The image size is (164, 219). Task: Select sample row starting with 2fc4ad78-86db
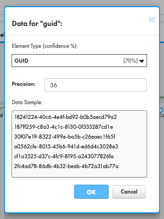(66, 166)
